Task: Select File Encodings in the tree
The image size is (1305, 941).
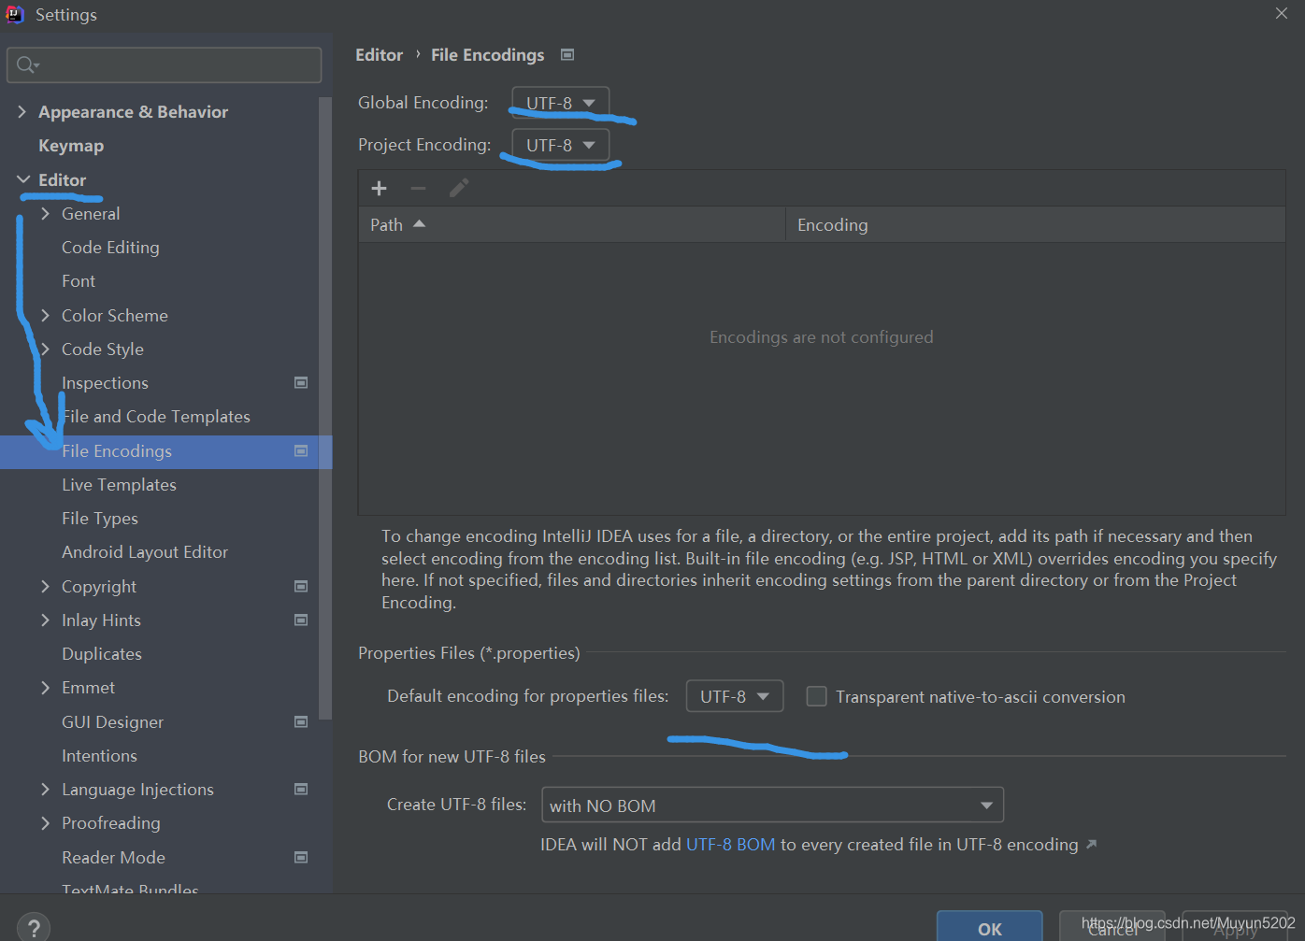Action: [x=117, y=450]
